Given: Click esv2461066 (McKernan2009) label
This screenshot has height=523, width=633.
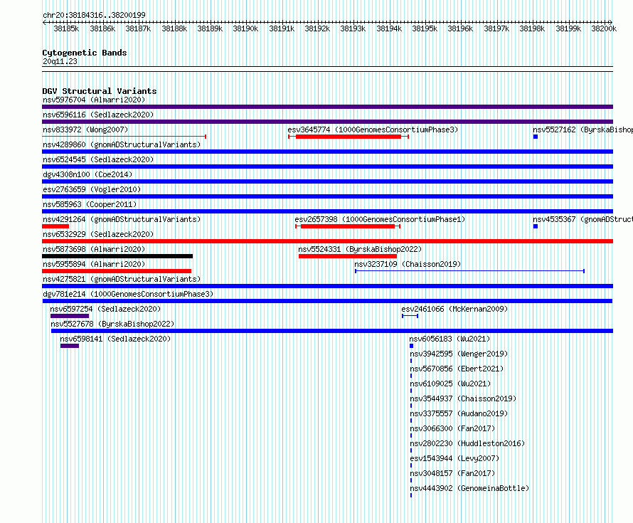Looking at the screenshot, I should pos(454,309).
